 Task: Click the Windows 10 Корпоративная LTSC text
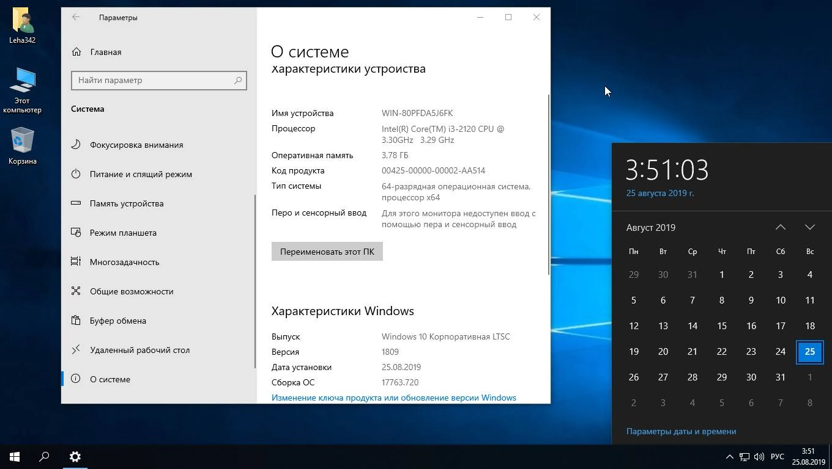[x=445, y=336]
